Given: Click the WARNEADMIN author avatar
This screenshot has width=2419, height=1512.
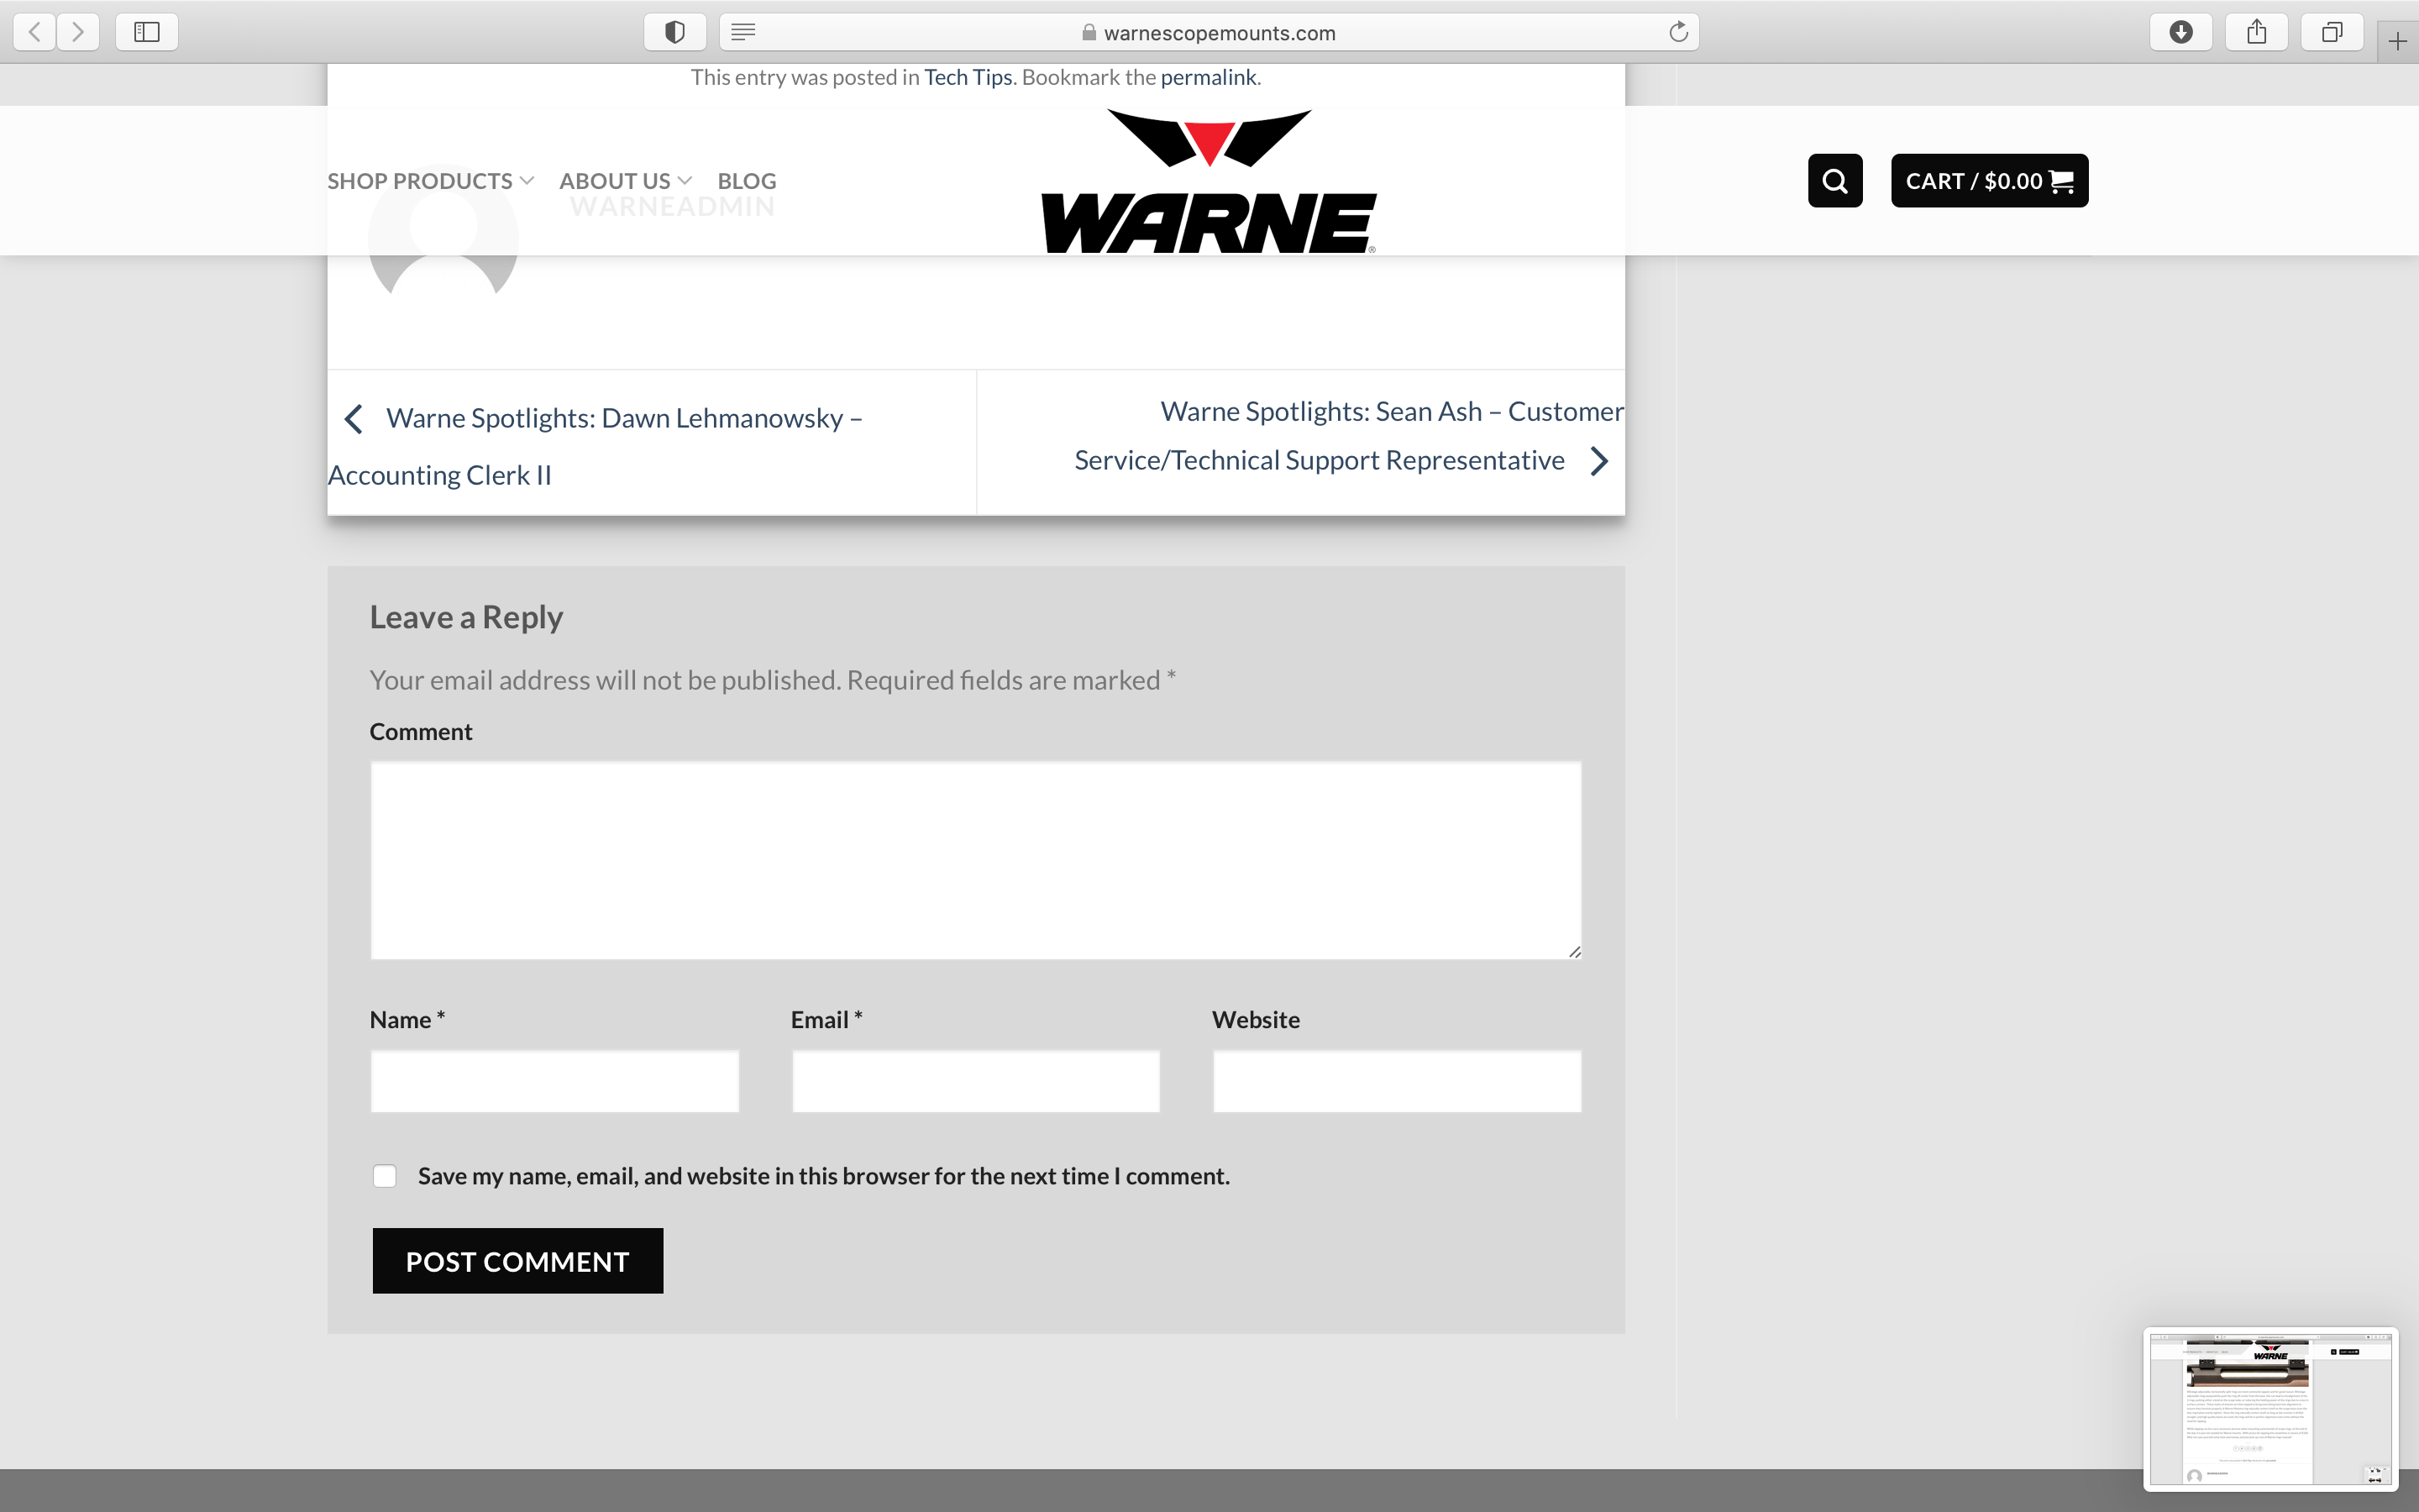Looking at the screenshot, I should click(x=443, y=239).
